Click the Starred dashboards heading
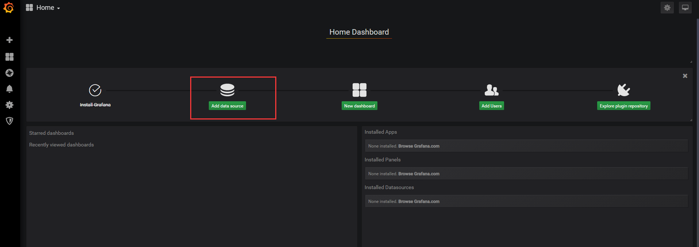The image size is (699, 247). 51,133
